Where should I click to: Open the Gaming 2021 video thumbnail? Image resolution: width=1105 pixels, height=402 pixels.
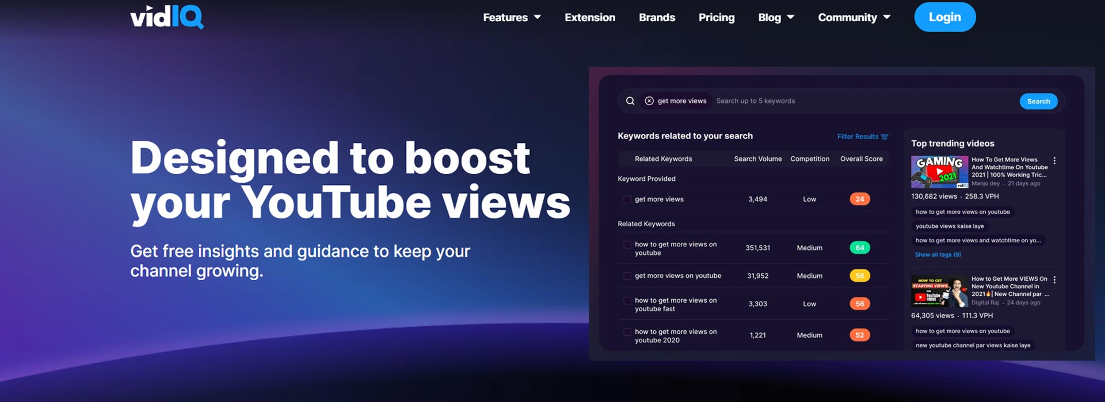(939, 172)
